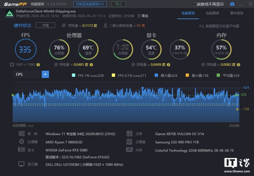This screenshot has height=176, width=254.
Task: Click the help icon beside 0.0481 度
Action: (x=91, y=65)
